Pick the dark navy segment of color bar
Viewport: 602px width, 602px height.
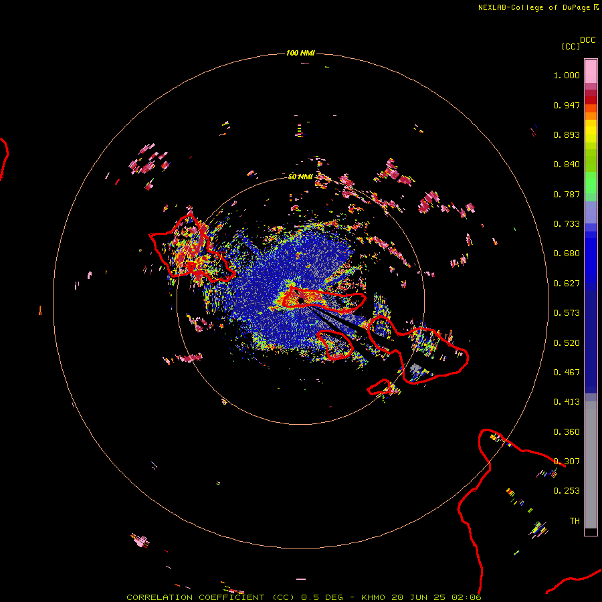click(x=591, y=342)
